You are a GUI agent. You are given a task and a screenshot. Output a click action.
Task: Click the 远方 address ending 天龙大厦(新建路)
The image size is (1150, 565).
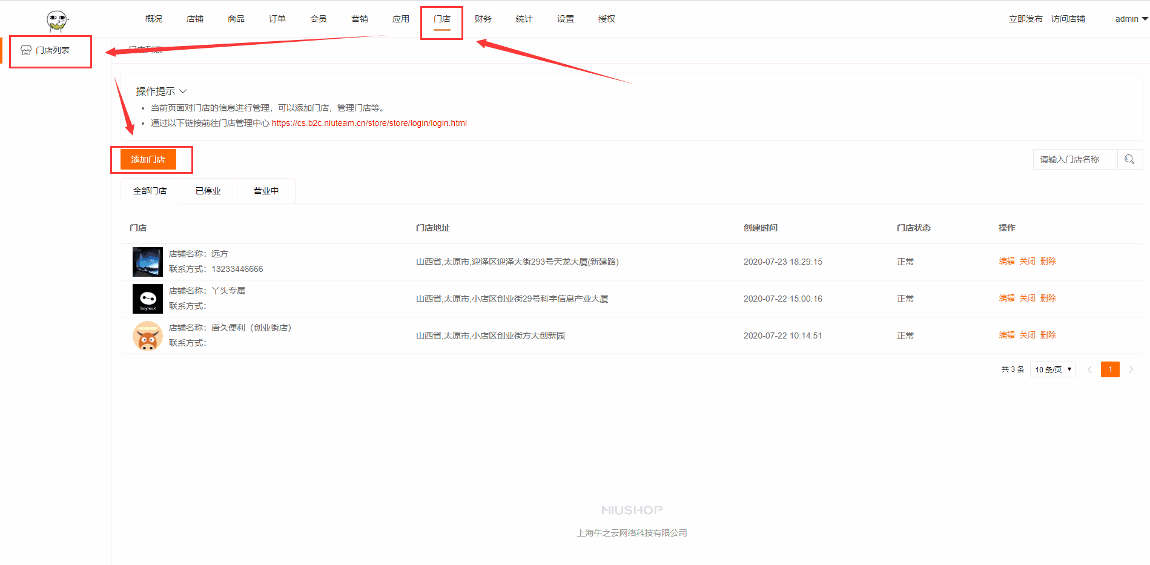pos(517,262)
